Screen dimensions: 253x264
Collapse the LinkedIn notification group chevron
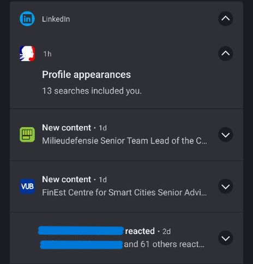click(x=226, y=19)
